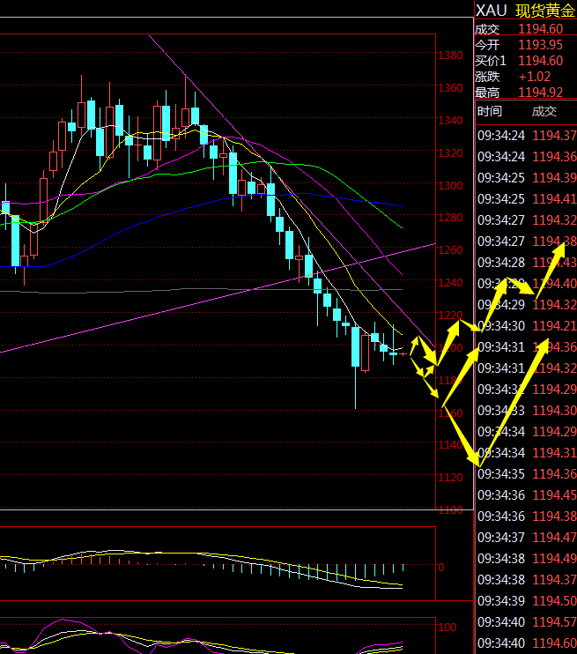Click the 1240 price axis label
This screenshot has width=577, height=654.
[x=450, y=283]
